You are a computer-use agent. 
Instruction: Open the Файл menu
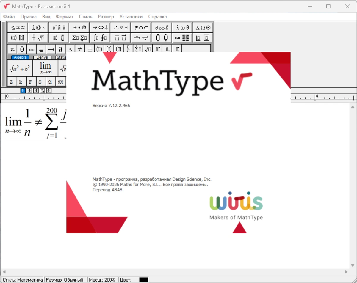[x=9, y=17]
